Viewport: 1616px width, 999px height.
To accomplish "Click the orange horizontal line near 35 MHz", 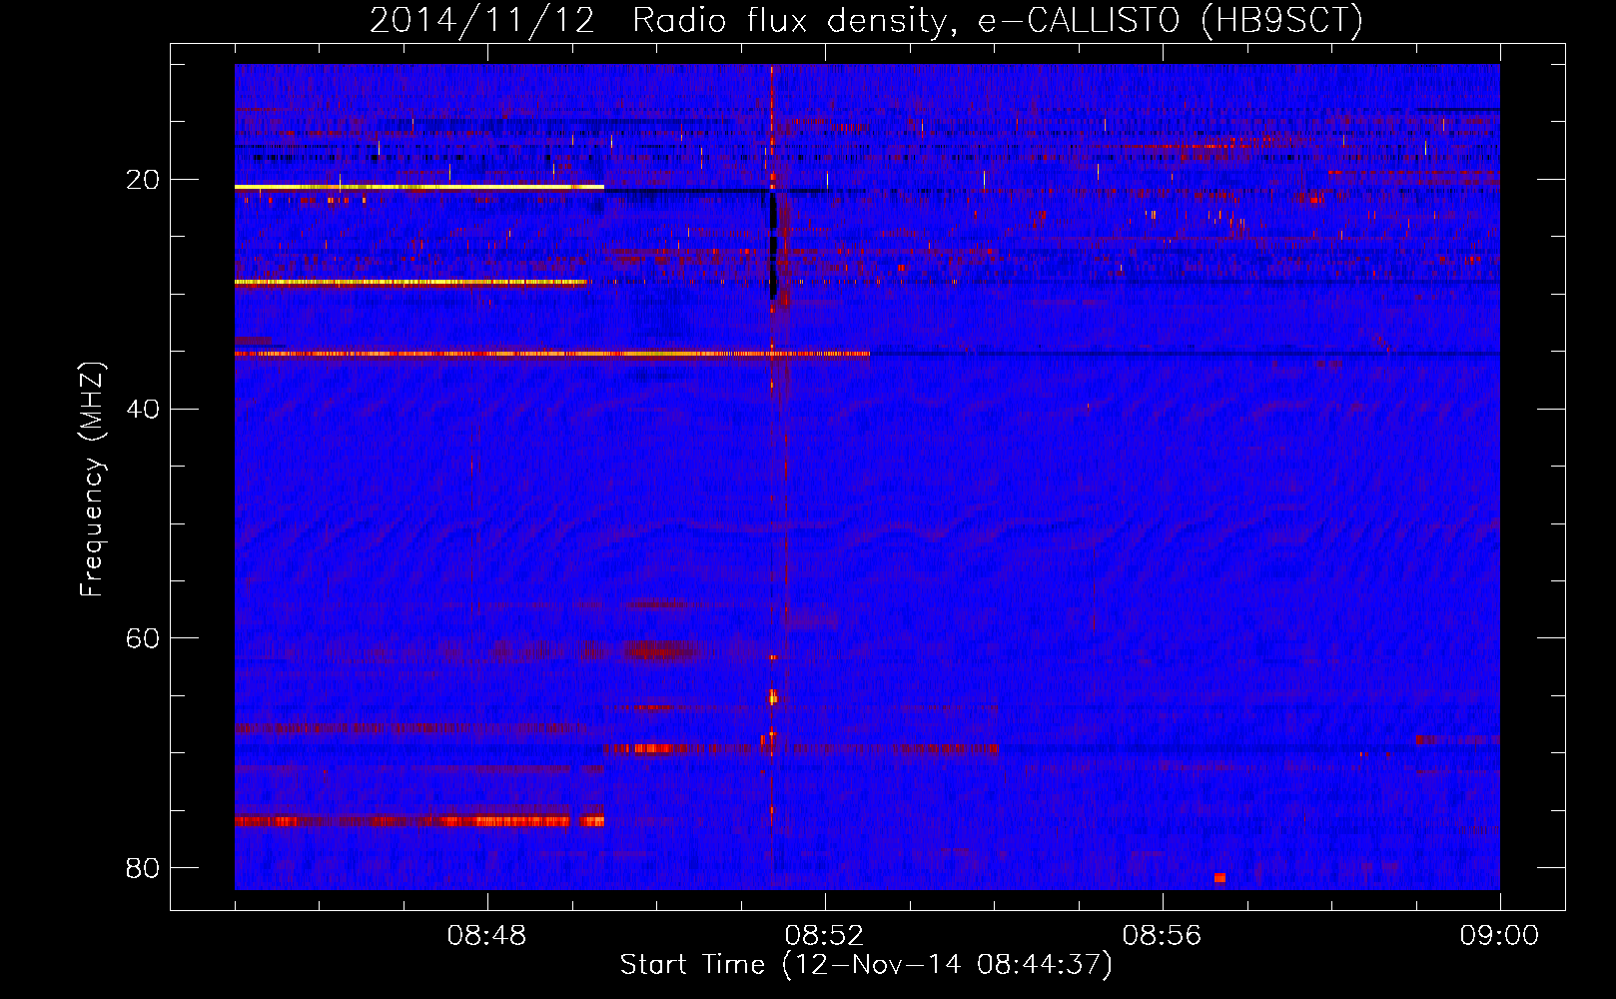I will pyautogui.click(x=552, y=354).
